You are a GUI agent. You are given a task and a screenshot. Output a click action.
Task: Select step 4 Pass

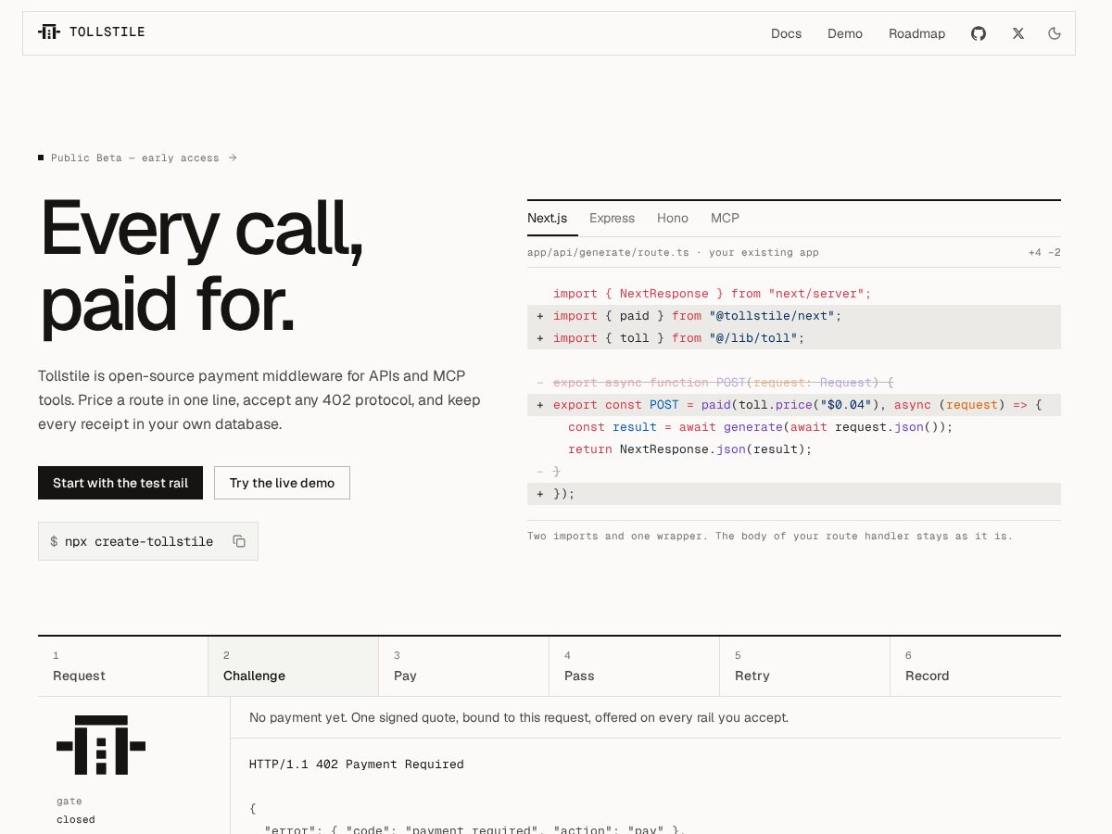coord(635,666)
